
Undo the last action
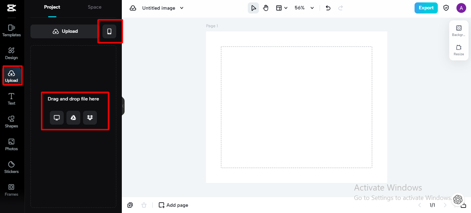coord(328,8)
